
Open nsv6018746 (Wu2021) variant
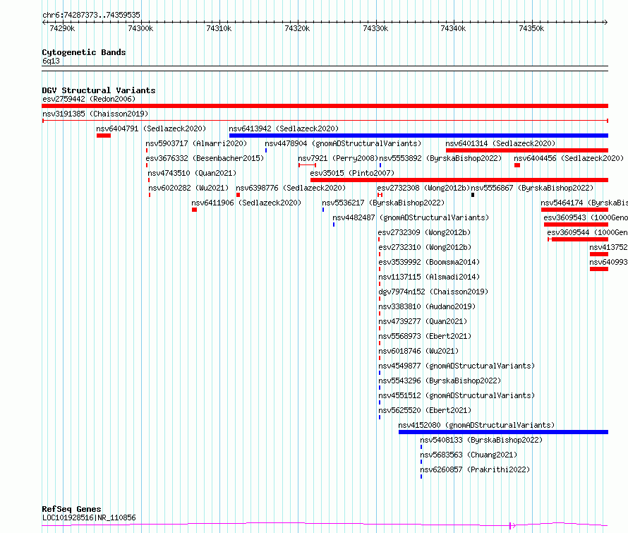point(418,351)
